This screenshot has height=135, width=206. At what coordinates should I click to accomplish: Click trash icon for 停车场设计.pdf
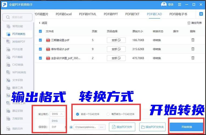click(x=193, y=49)
